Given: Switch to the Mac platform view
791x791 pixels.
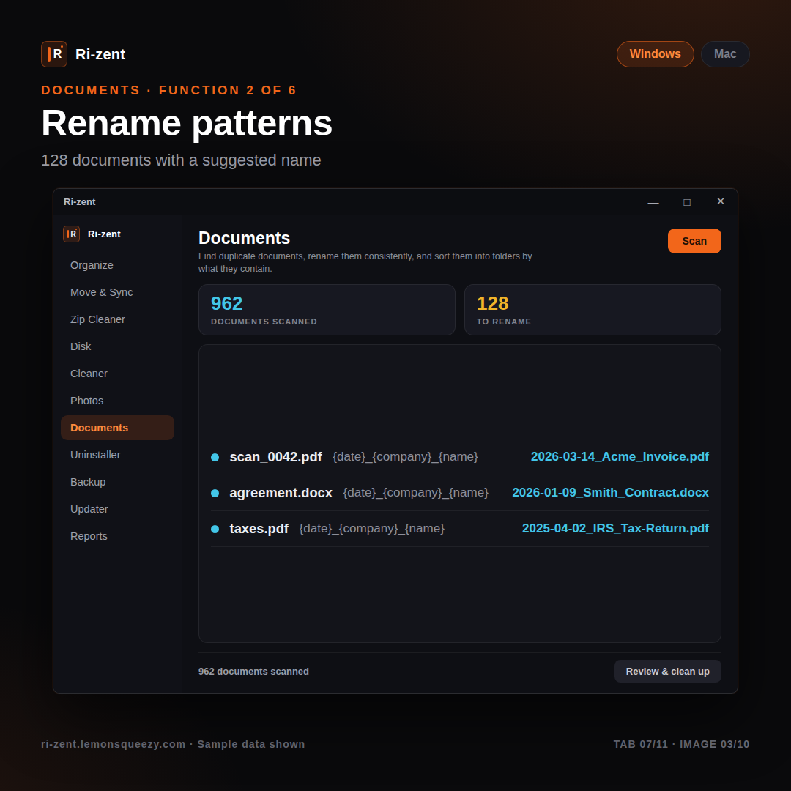Looking at the screenshot, I should click(x=725, y=54).
